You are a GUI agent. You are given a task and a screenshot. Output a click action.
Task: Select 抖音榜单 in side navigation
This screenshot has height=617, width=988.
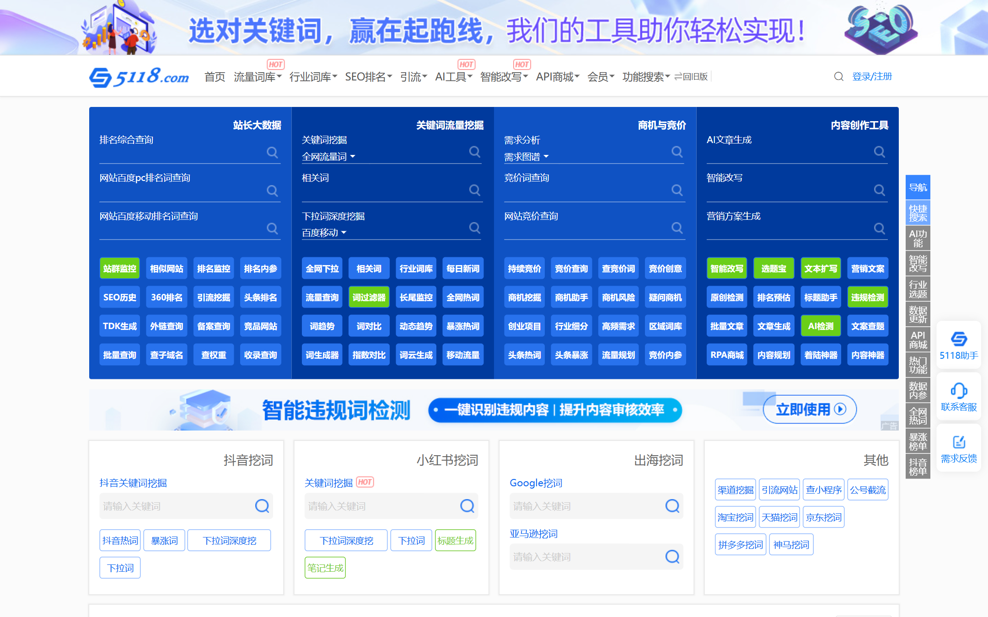(918, 467)
